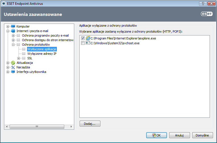Click the tree scrollbar right arrow
The height and width of the screenshot is (143, 217).
[71, 127]
